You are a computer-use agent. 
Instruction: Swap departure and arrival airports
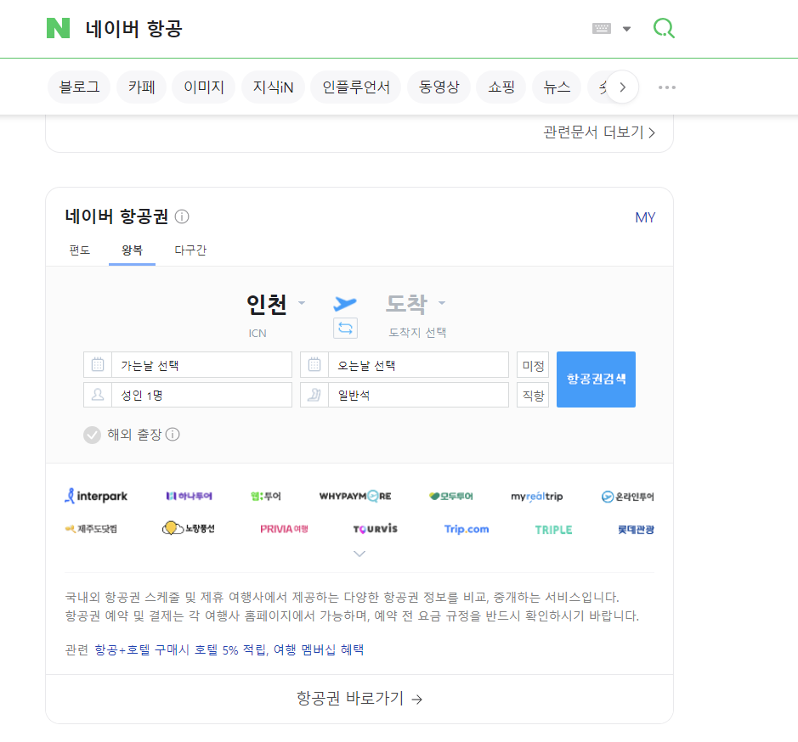click(x=346, y=328)
